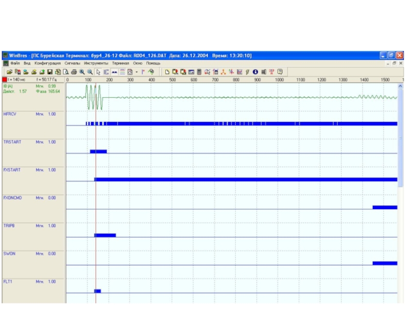Screen dimensions: 412x309
Task: Click the f = 50.17 Гц frequency readout
Action: coord(46,80)
